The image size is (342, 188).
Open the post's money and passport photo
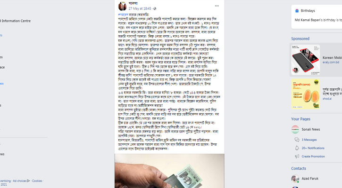(x=169, y=171)
